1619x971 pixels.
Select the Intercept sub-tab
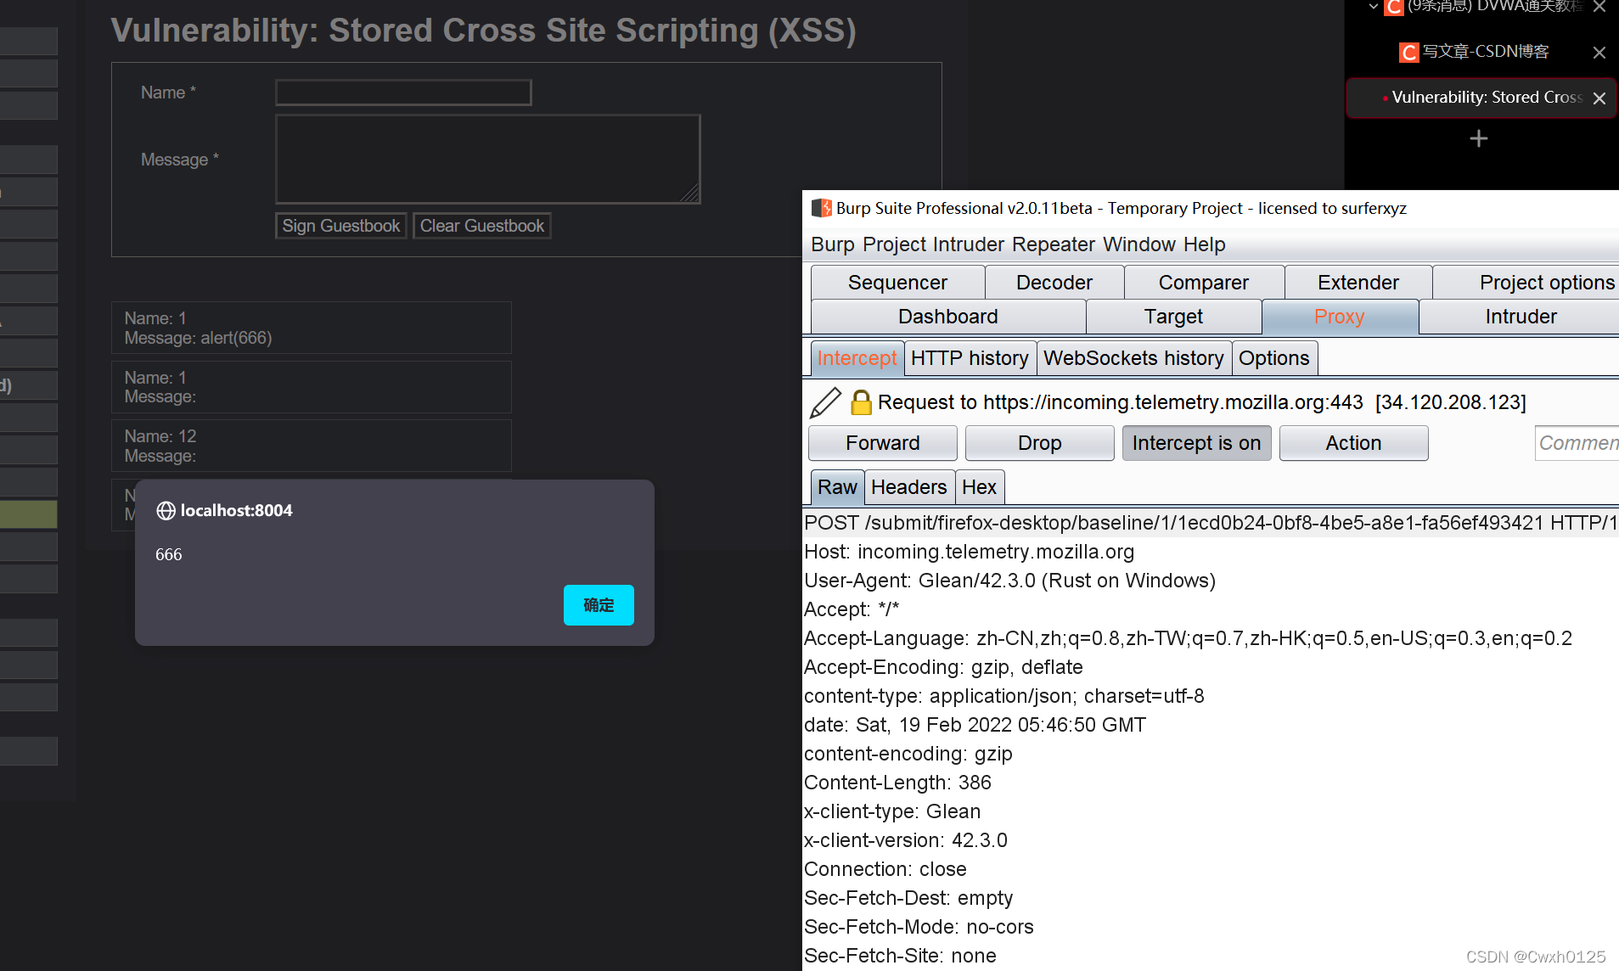pos(857,358)
